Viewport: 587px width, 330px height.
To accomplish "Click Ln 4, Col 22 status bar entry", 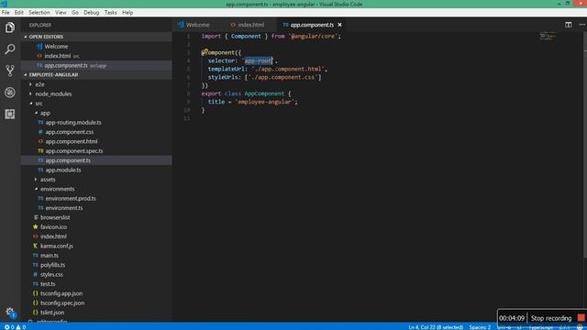I will pyautogui.click(x=436, y=327).
